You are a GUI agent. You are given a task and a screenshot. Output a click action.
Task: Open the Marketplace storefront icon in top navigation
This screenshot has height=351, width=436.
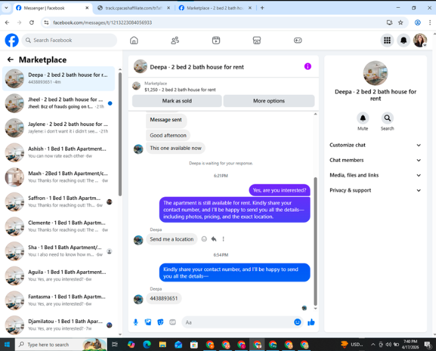click(257, 41)
